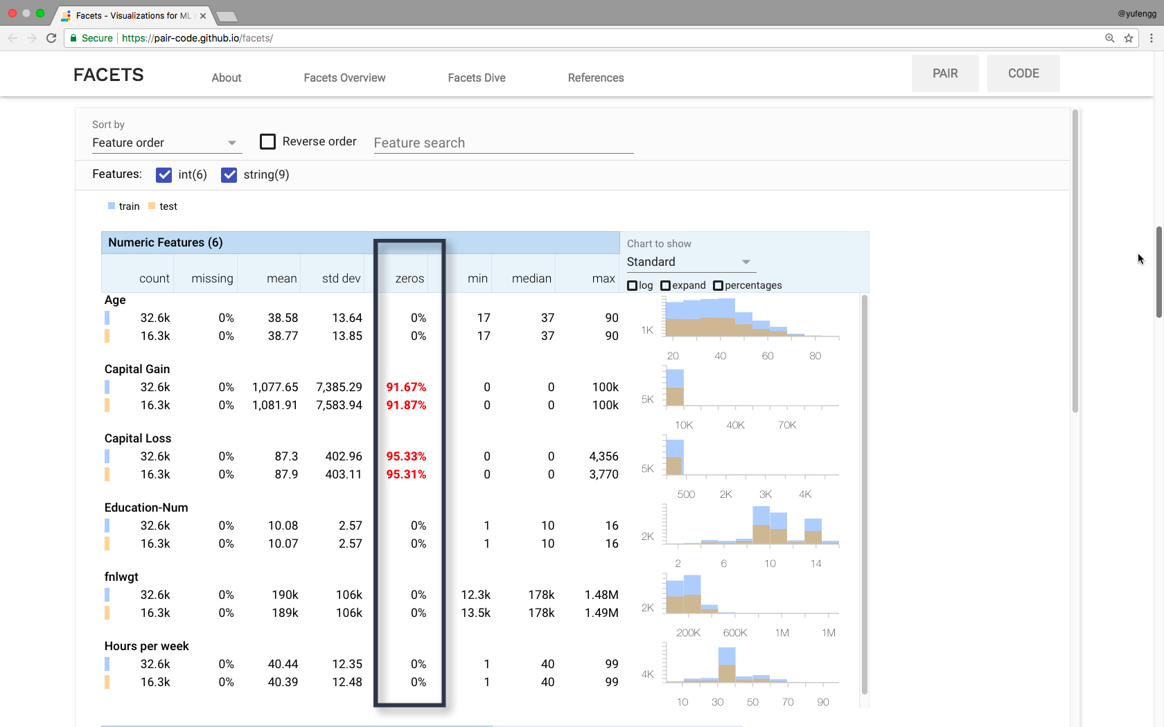
Task: Click the zoom icon in the address bar
Action: 1109,38
